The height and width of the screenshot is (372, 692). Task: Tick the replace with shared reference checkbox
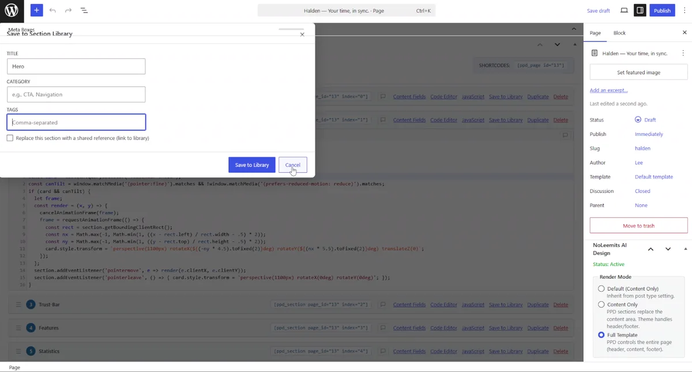point(10,138)
